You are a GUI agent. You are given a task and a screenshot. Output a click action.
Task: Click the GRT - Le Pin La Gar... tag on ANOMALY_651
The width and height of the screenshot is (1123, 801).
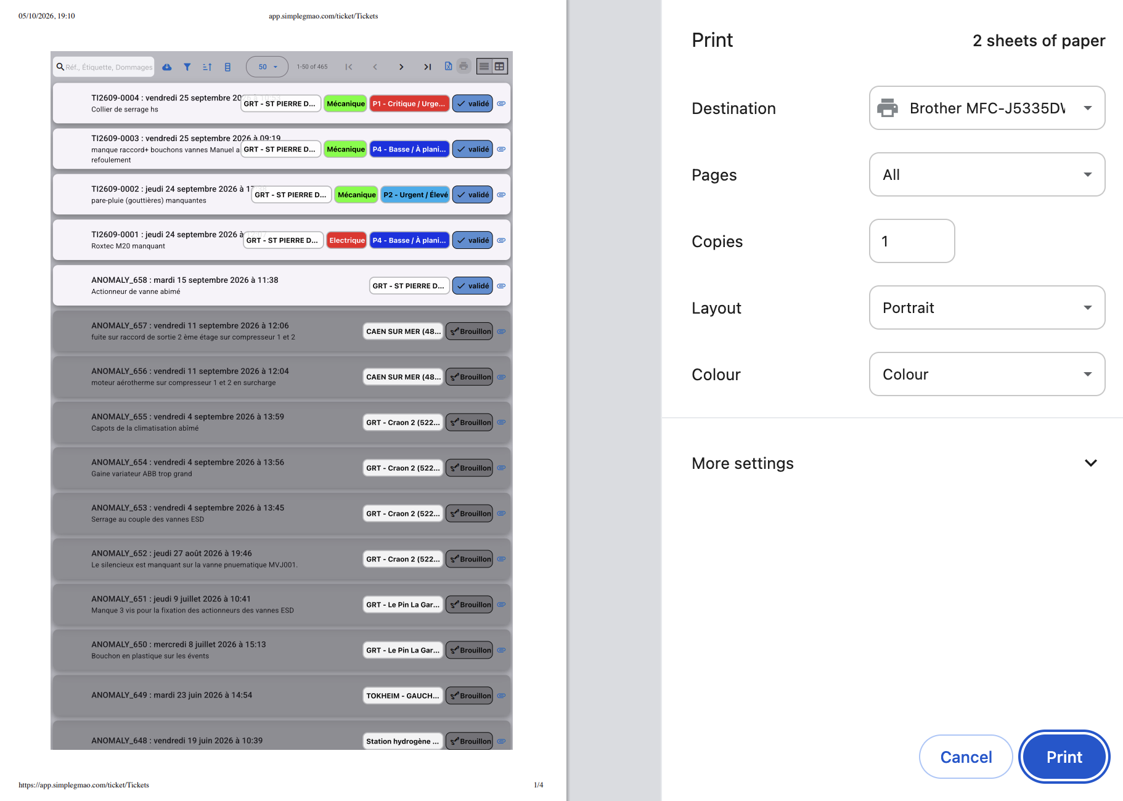point(403,604)
